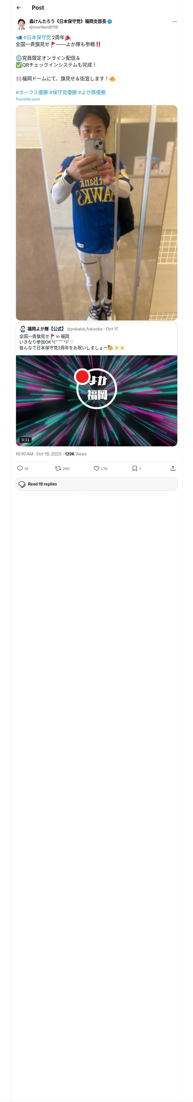Screen dimensions: 193x1102
Task: Play the quoted よか福岡 video
Action: pyautogui.click(x=96, y=401)
